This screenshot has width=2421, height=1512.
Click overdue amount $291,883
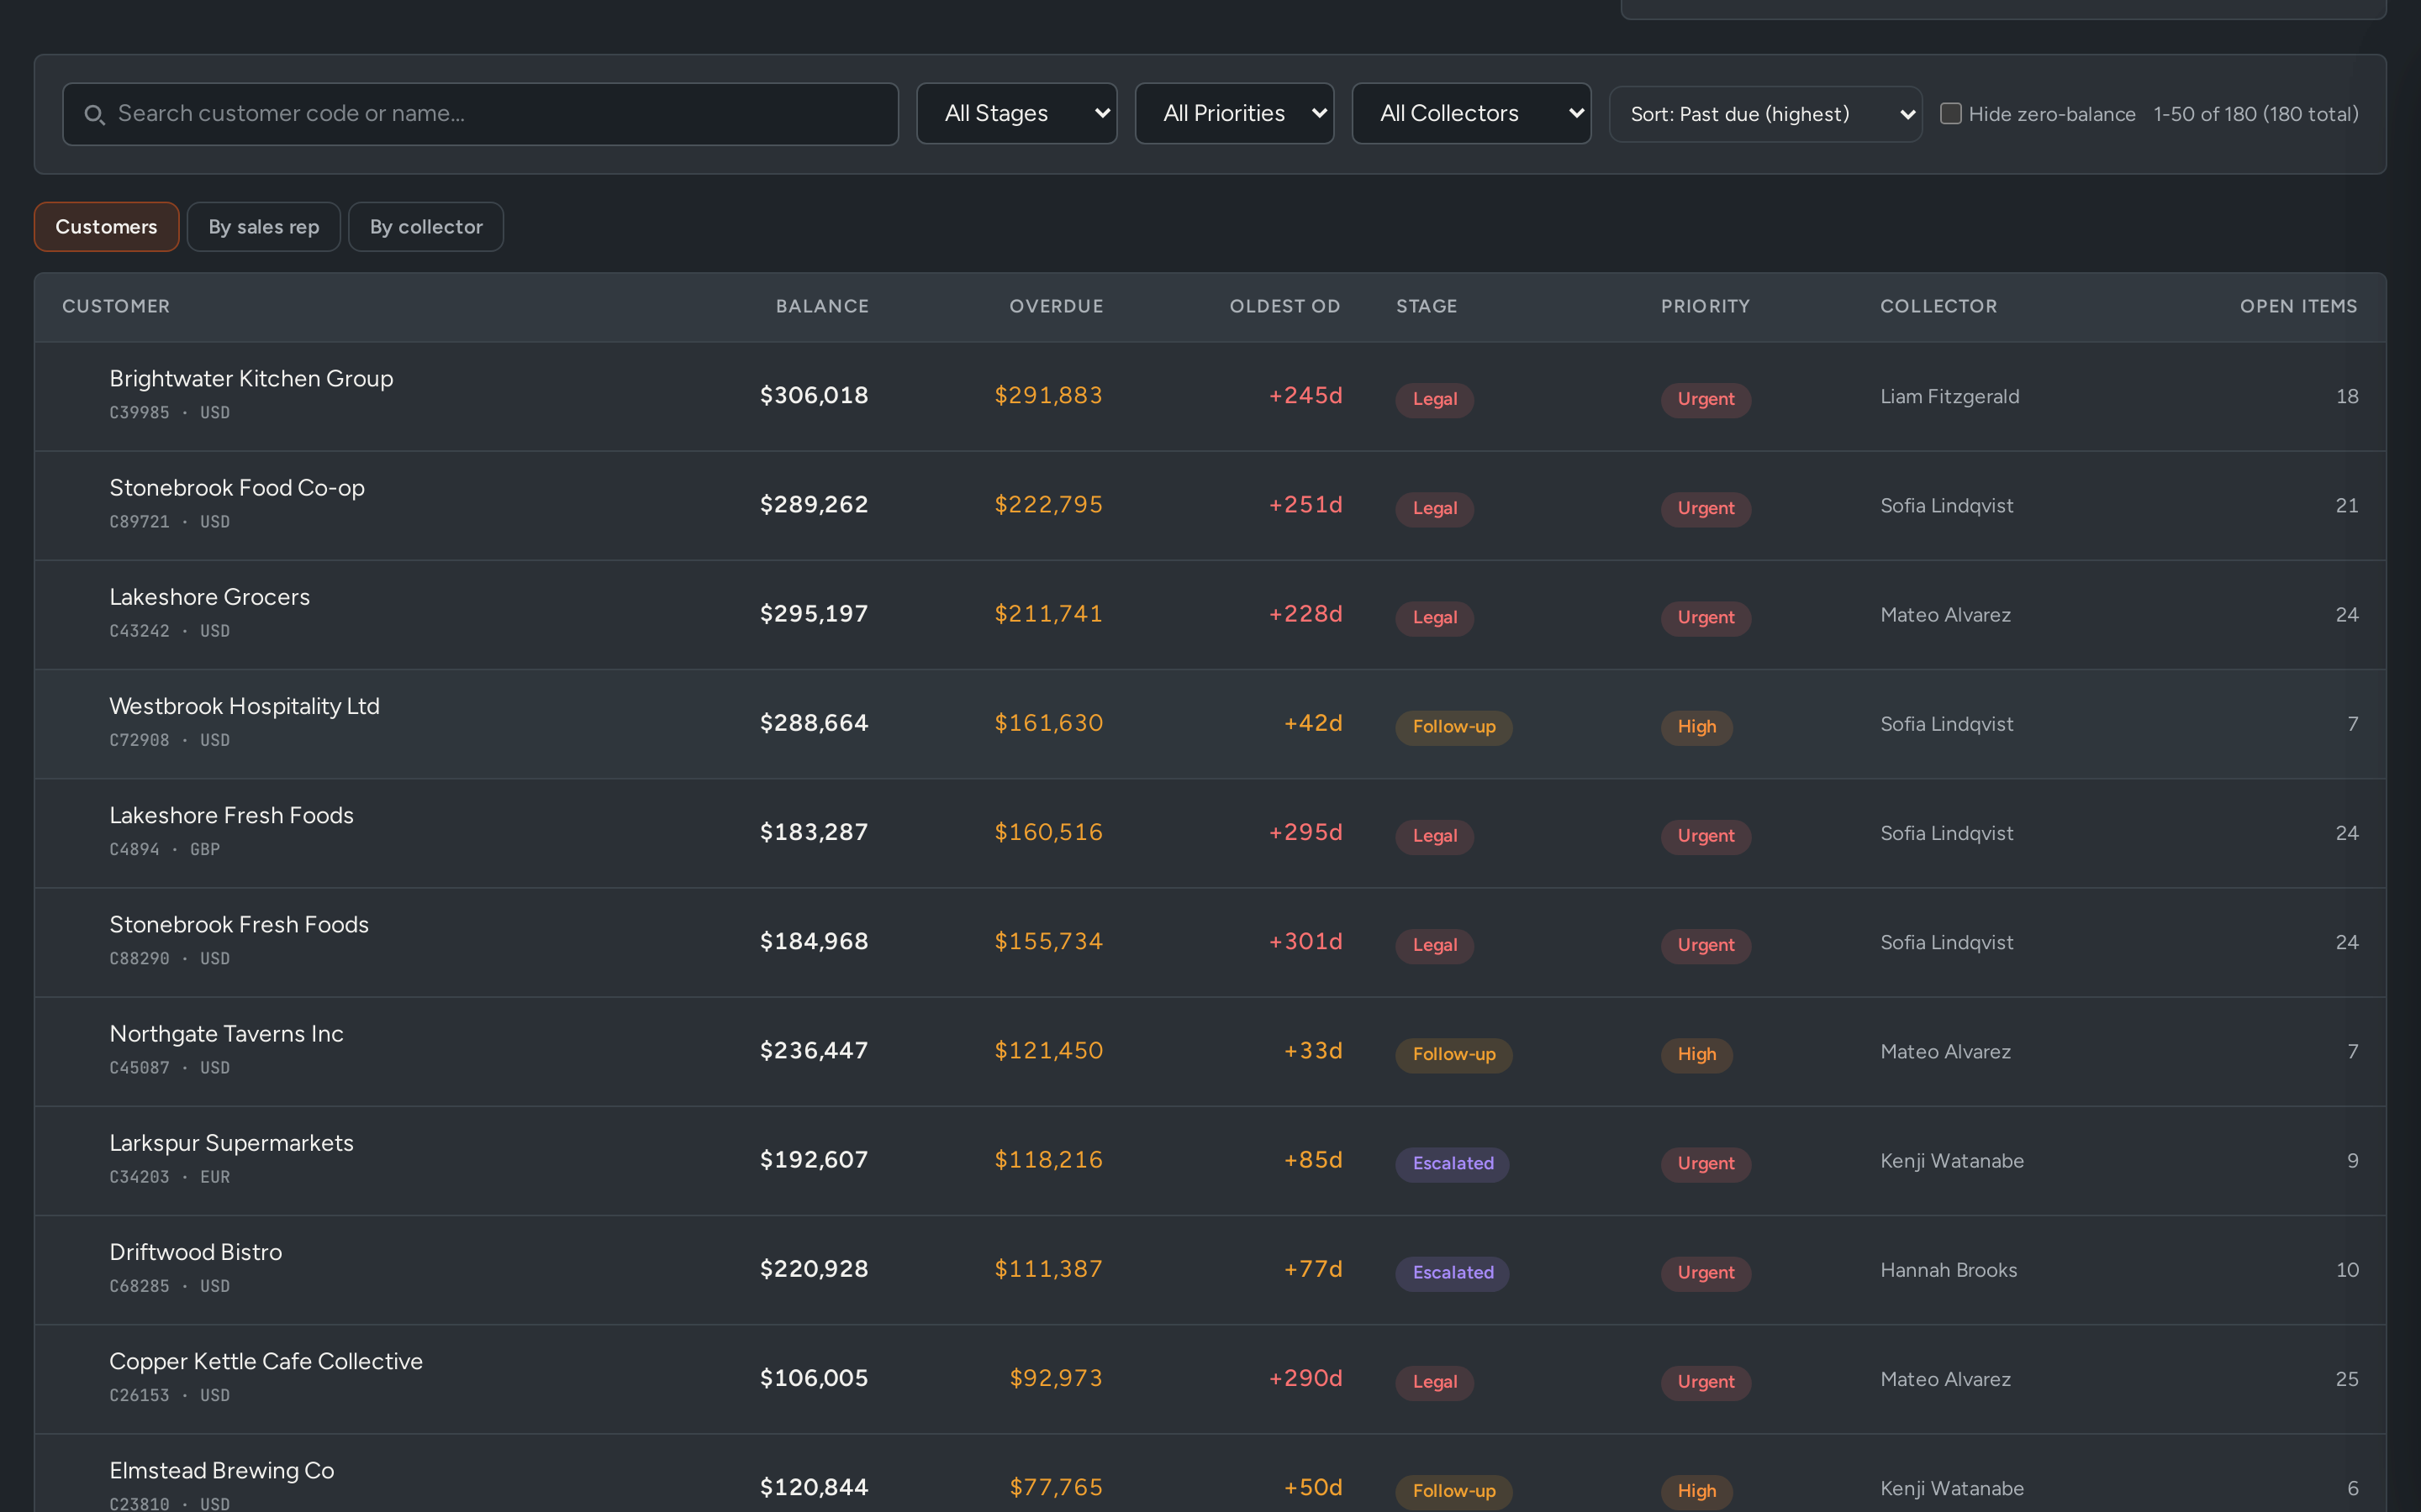coord(1048,396)
